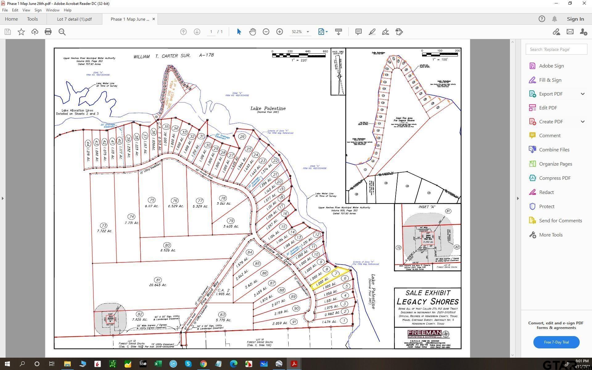
Task: Go to the Home tab
Action: click(11, 19)
